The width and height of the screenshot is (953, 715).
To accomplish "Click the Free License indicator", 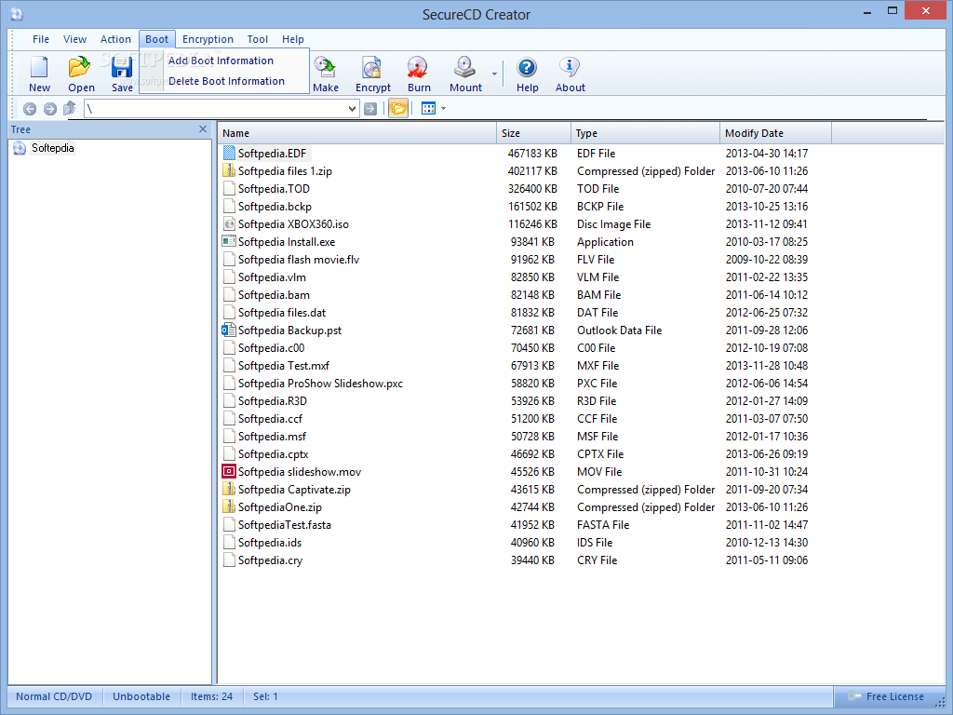I will click(888, 696).
